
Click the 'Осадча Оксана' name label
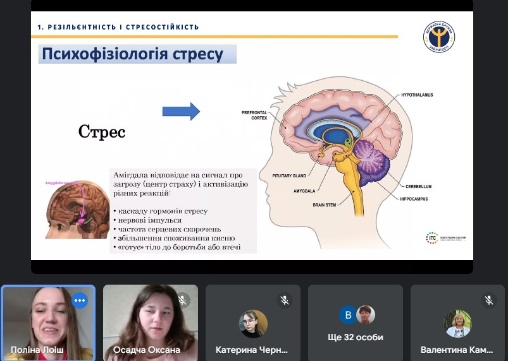tap(146, 350)
